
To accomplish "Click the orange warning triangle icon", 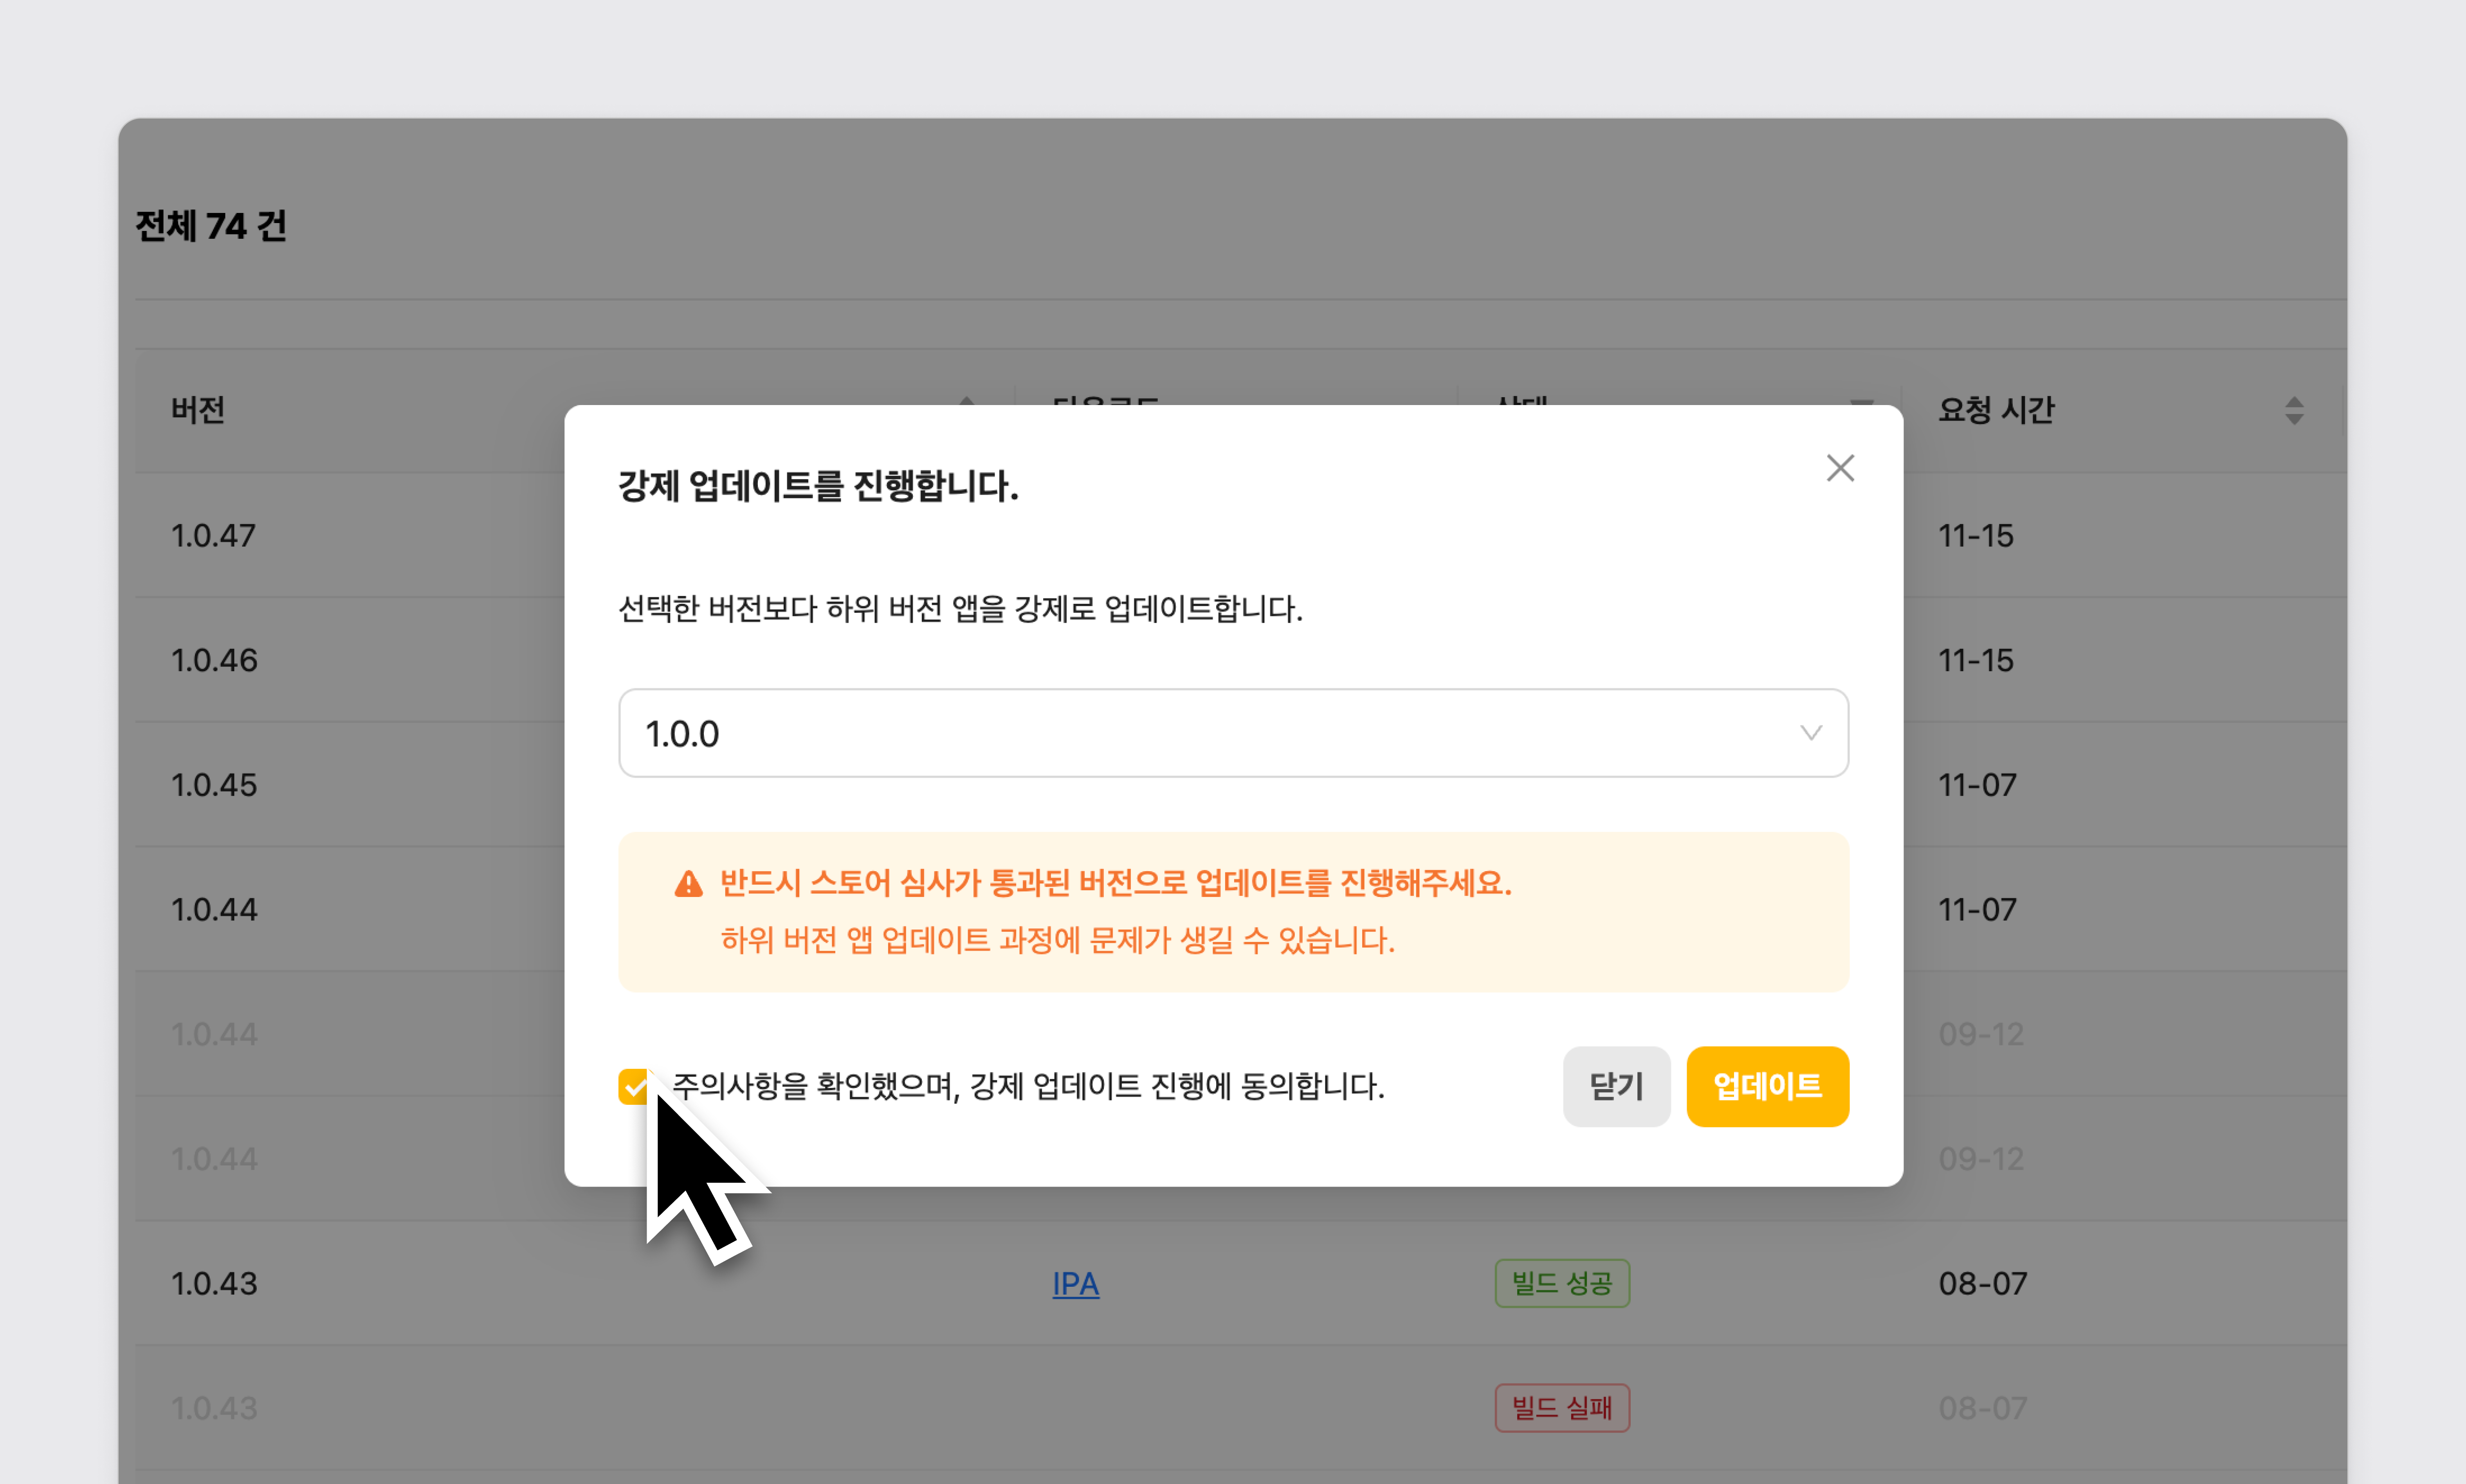I will (688, 884).
